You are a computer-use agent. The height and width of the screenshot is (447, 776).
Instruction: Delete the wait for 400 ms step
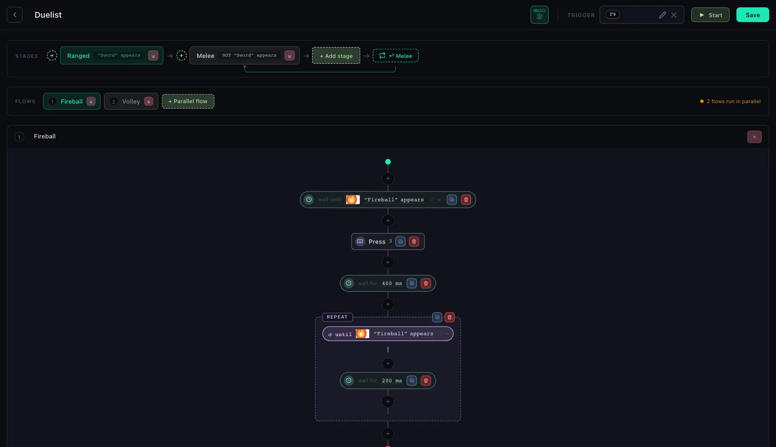pos(426,283)
